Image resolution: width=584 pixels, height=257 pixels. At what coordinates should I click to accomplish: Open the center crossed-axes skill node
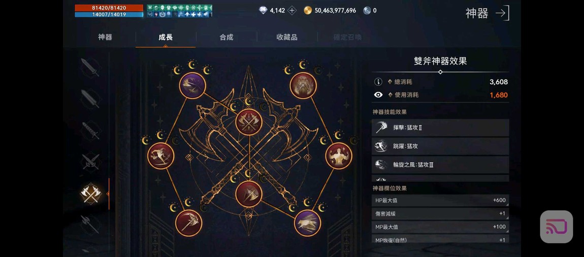[249, 122]
